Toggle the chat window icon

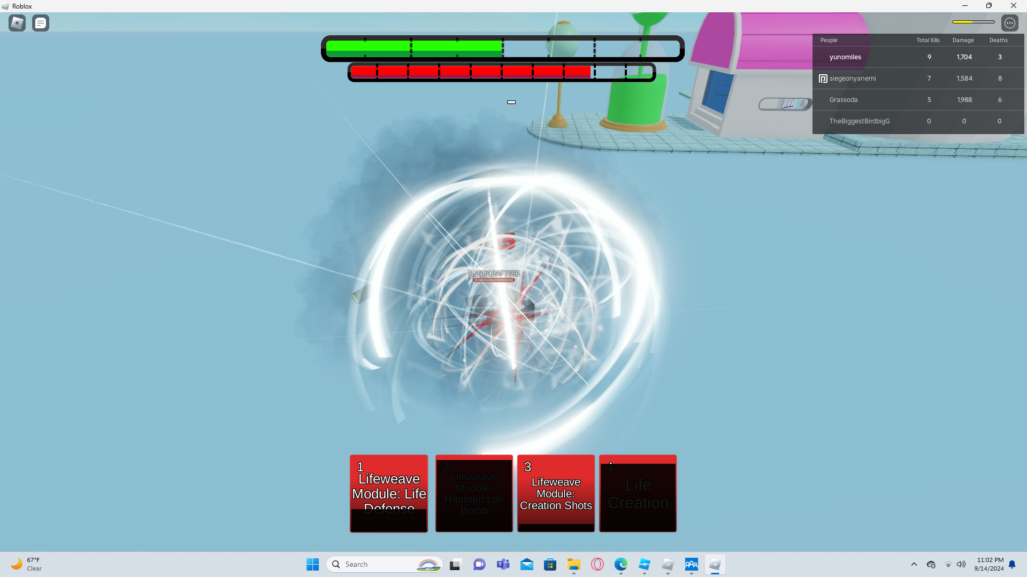click(x=41, y=23)
